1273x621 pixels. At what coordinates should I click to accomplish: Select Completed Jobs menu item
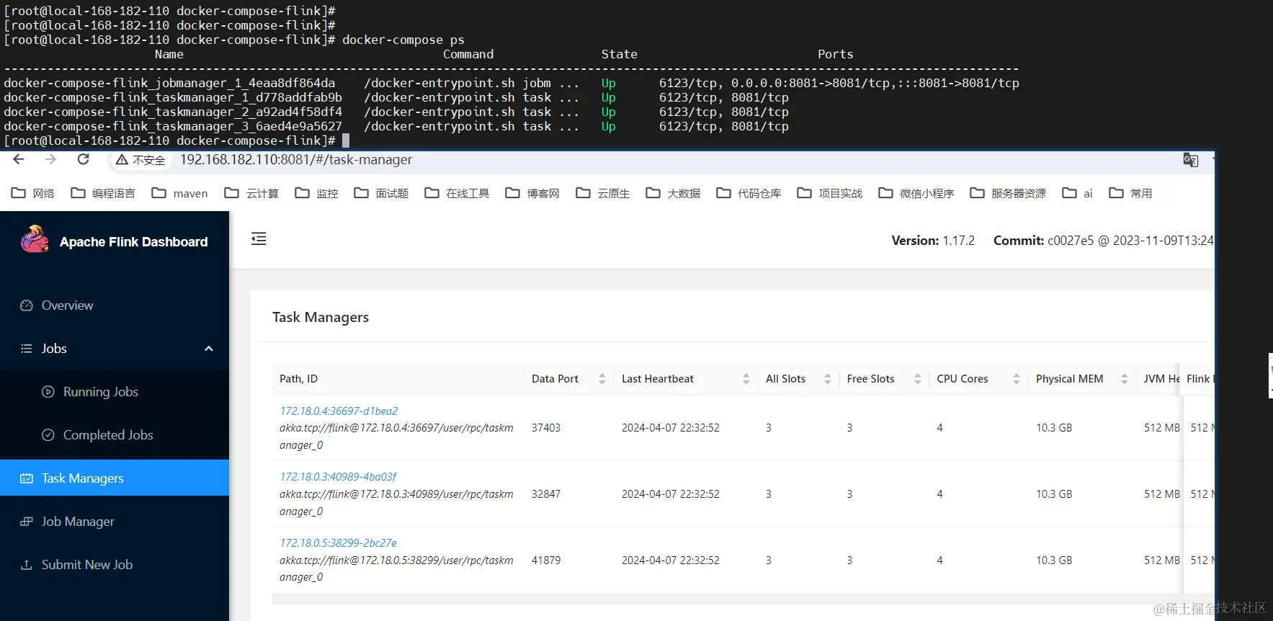pyautogui.click(x=115, y=435)
